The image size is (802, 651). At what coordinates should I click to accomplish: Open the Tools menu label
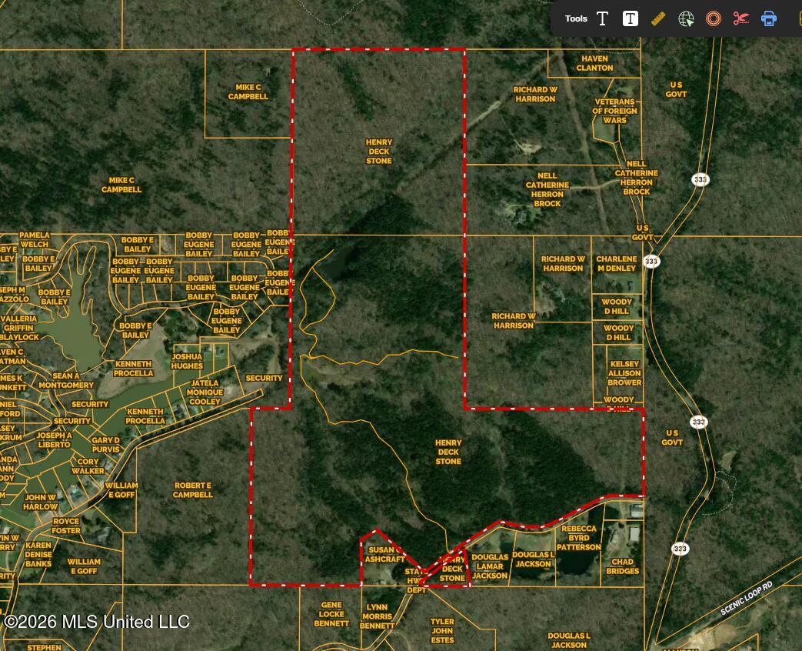[x=576, y=18]
